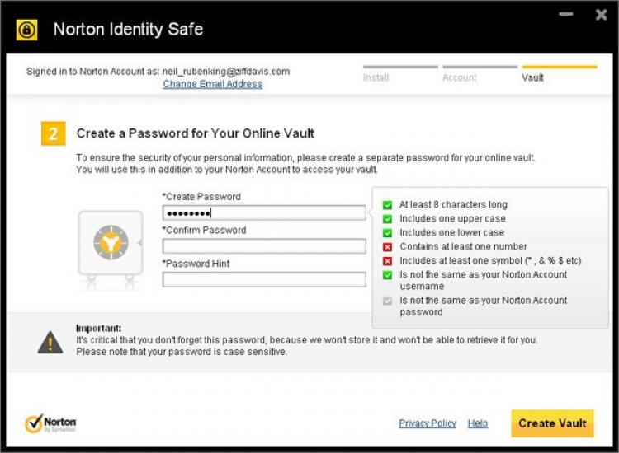Click green check for 'At least 8 characters long'
Image resolution: width=619 pixels, height=453 pixels.
[x=388, y=205]
